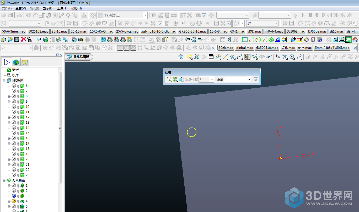Open the abc123 text icon

point(335,40)
